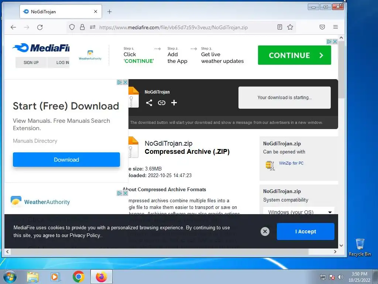Close the Start (Free) Download ad

(126, 82)
